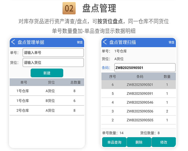Screen dimensions: 188x151
Task: Click the 单号 column header in the list
Action: (x=24, y=82)
